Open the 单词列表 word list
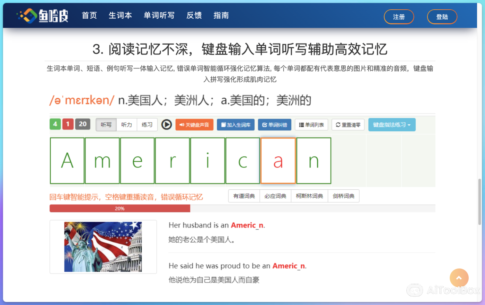Screen dimensions: 485x305 (311, 125)
